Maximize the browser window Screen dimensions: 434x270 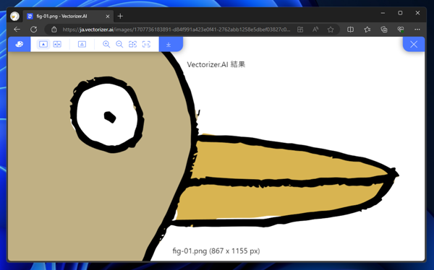click(400, 13)
